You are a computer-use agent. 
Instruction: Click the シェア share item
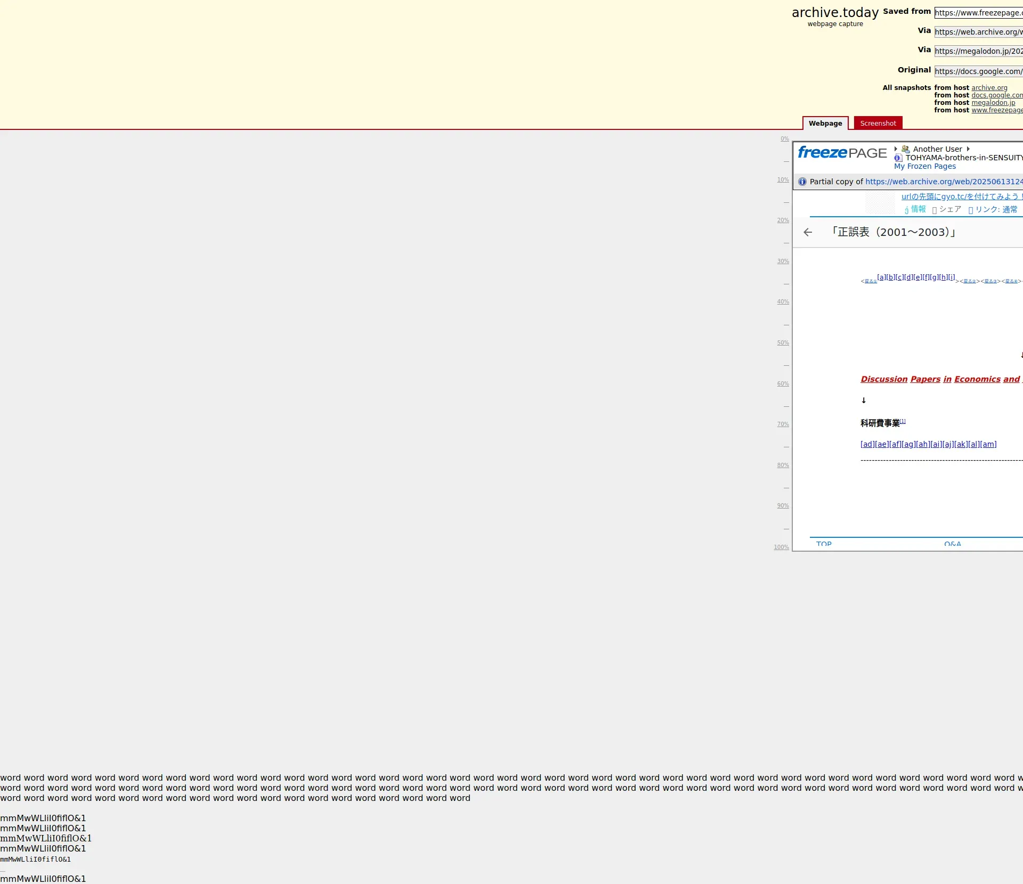pyautogui.click(x=947, y=209)
